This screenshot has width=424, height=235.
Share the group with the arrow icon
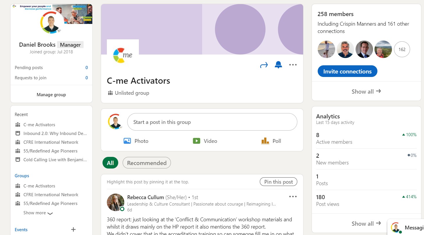[264, 65]
